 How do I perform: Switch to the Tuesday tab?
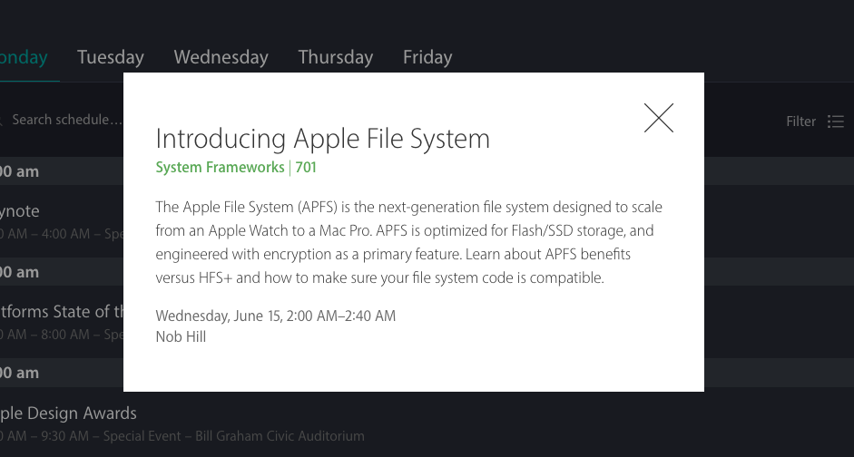111,57
